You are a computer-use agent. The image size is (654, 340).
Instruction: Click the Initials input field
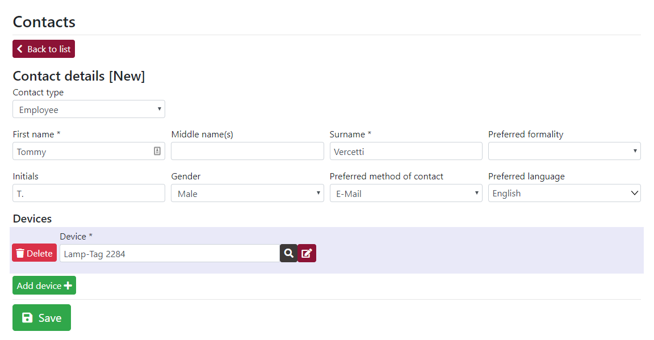tap(89, 193)
